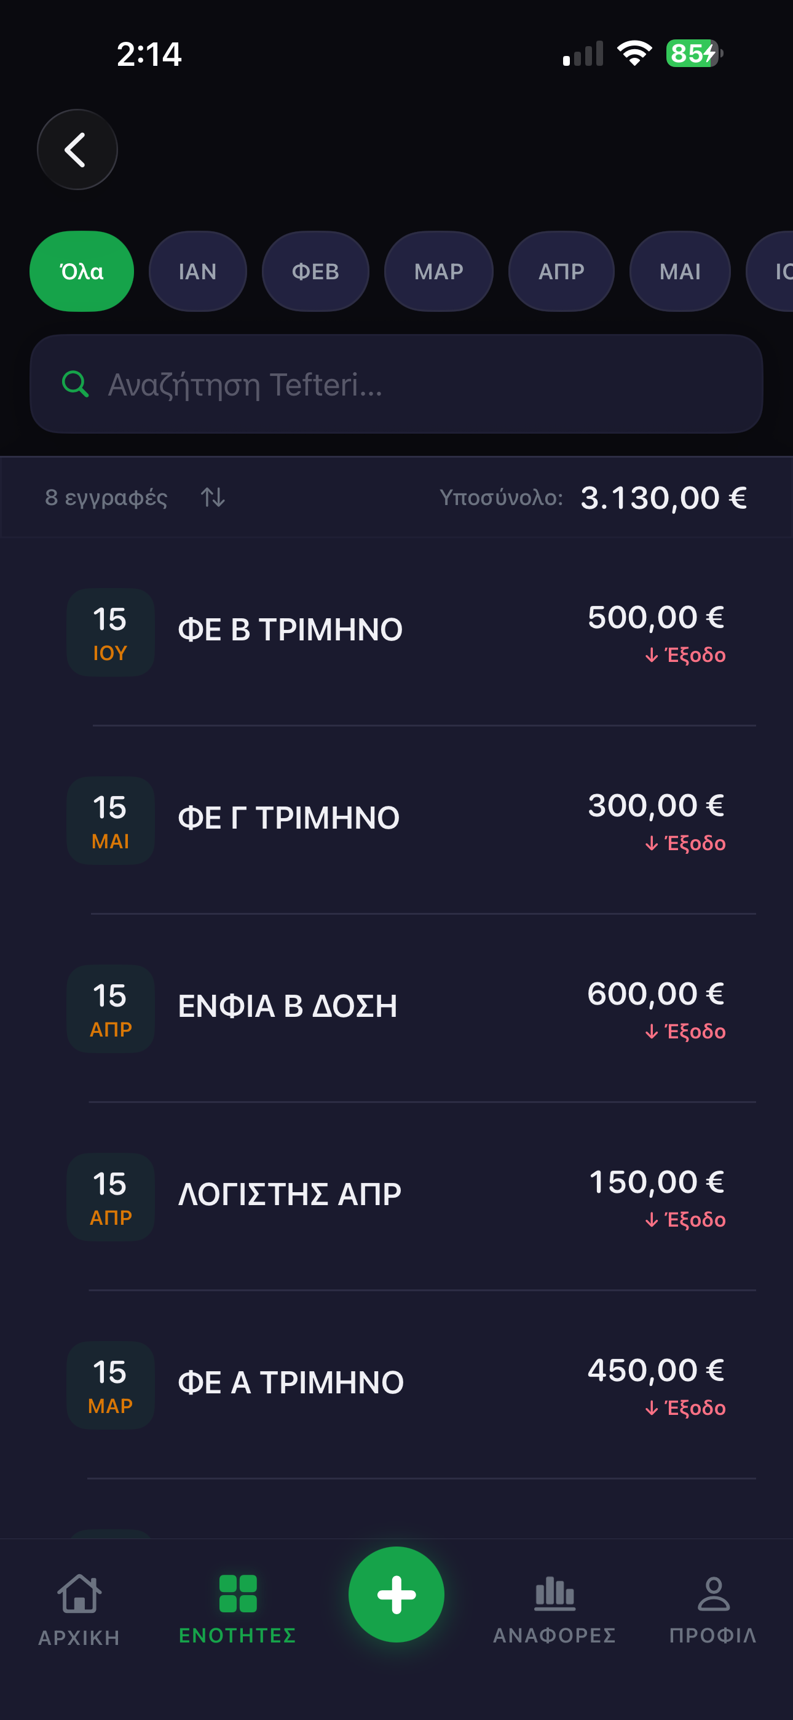
Task: Filter entries by ΑΠΡ month
Action: 561,272
